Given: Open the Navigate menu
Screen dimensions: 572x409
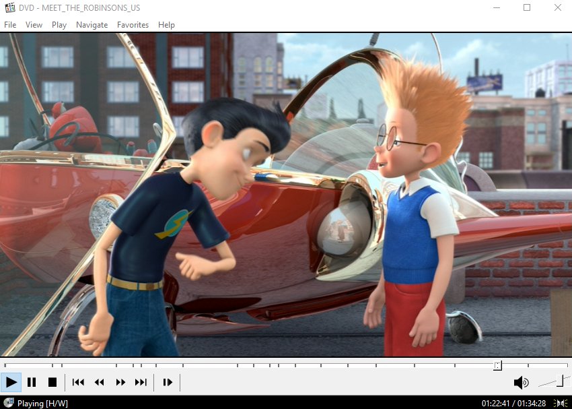Looking at the screenshot, I should 92,25.
